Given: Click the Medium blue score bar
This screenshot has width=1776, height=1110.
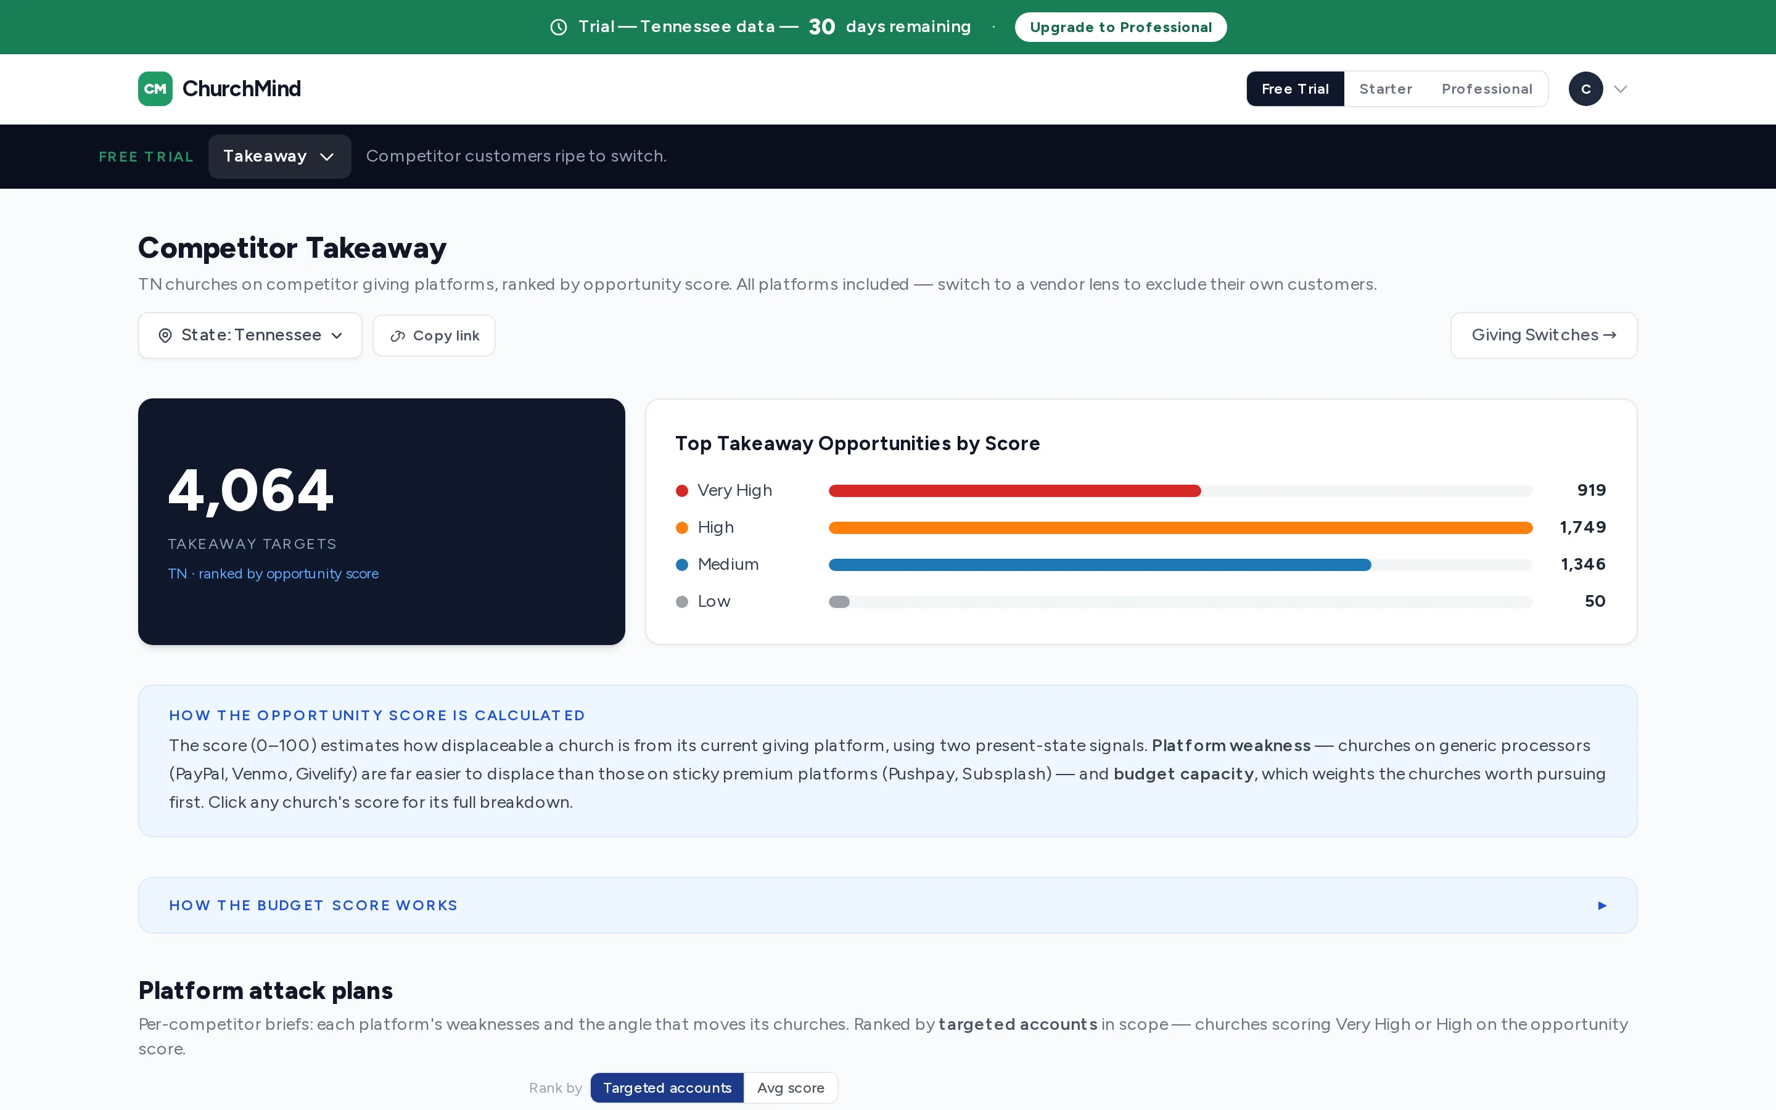Looking at the screenshot, I should tap(1100, 564).
